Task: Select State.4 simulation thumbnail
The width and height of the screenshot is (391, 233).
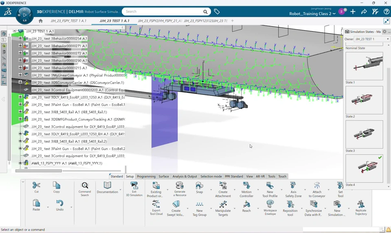Action: pos(364,168)
